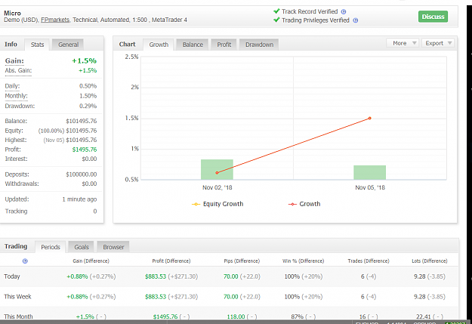Open the Goals trading tab
This screenshot has height=324, width=472.
[x=82, y=247]
